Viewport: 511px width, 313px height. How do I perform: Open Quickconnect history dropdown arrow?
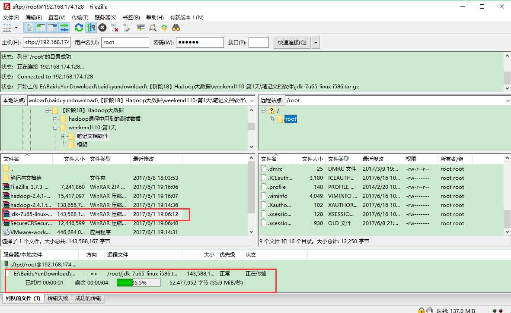[x=316, y=43]
